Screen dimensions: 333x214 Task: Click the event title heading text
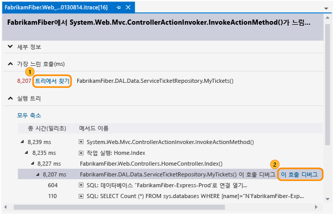[159, 22]
